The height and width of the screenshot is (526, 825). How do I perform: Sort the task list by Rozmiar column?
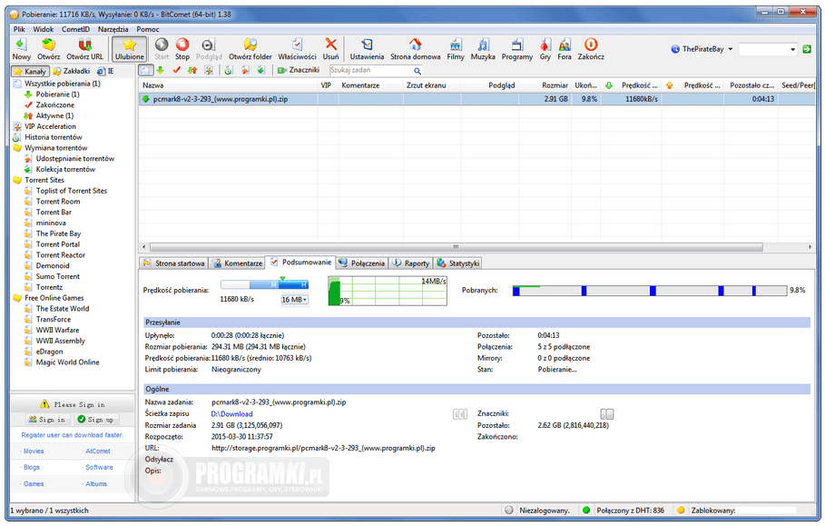click(x=545, y=85)
